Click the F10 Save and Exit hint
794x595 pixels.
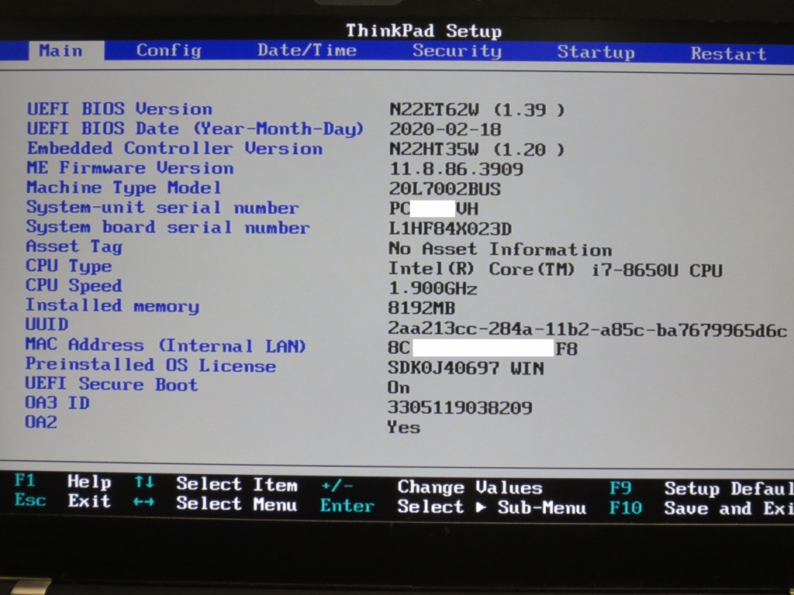click(701, 508)
